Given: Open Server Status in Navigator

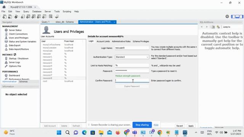Looking at the screenshot, I should (x=15, y=30).
